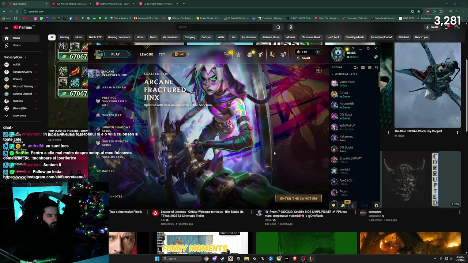Click the new friends folder icon
The width and height of the screenshot is (468, 263).
coord(363,67)
